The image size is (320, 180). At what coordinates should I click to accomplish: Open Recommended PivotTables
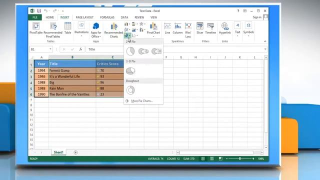53,30
